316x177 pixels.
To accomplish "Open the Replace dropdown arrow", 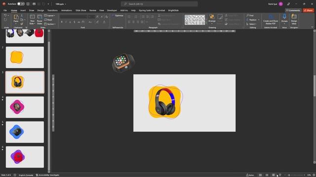I will [x=259, y=20].
